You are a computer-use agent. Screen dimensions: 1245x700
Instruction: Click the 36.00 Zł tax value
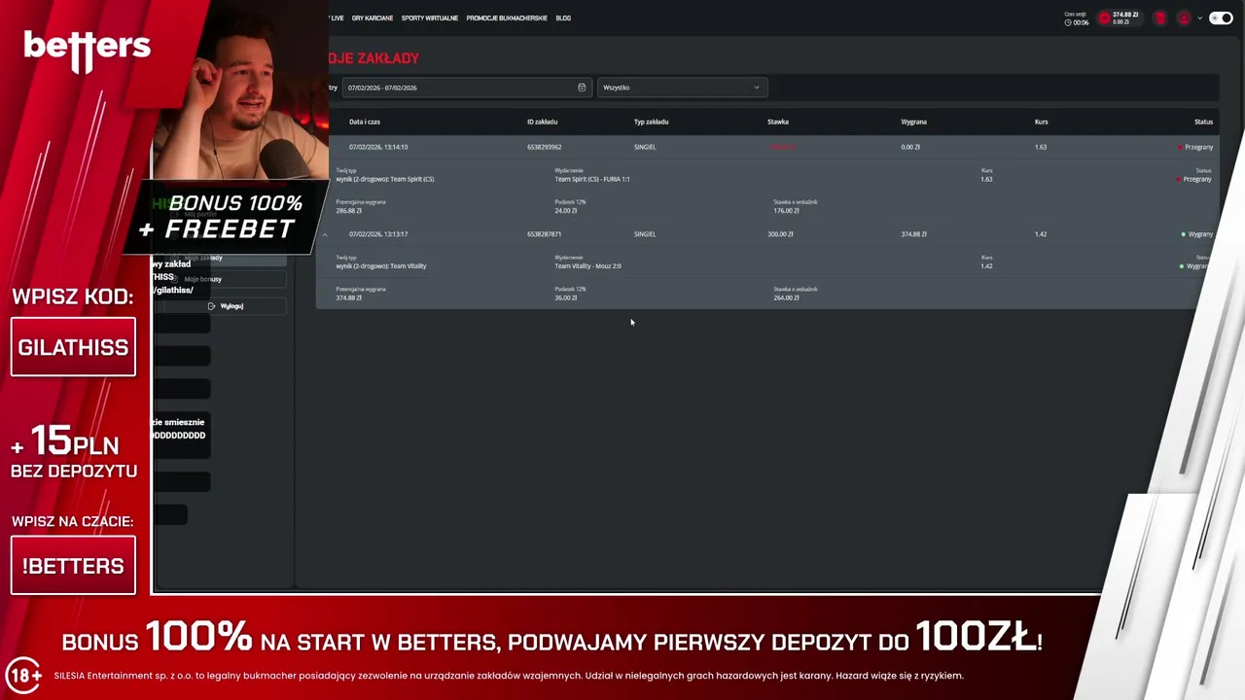(566, 297)
